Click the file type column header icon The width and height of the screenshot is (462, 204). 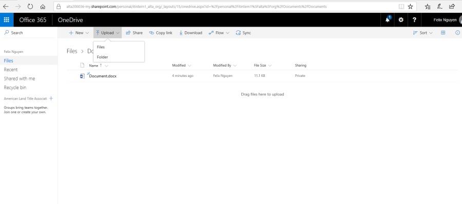[83, 65]
